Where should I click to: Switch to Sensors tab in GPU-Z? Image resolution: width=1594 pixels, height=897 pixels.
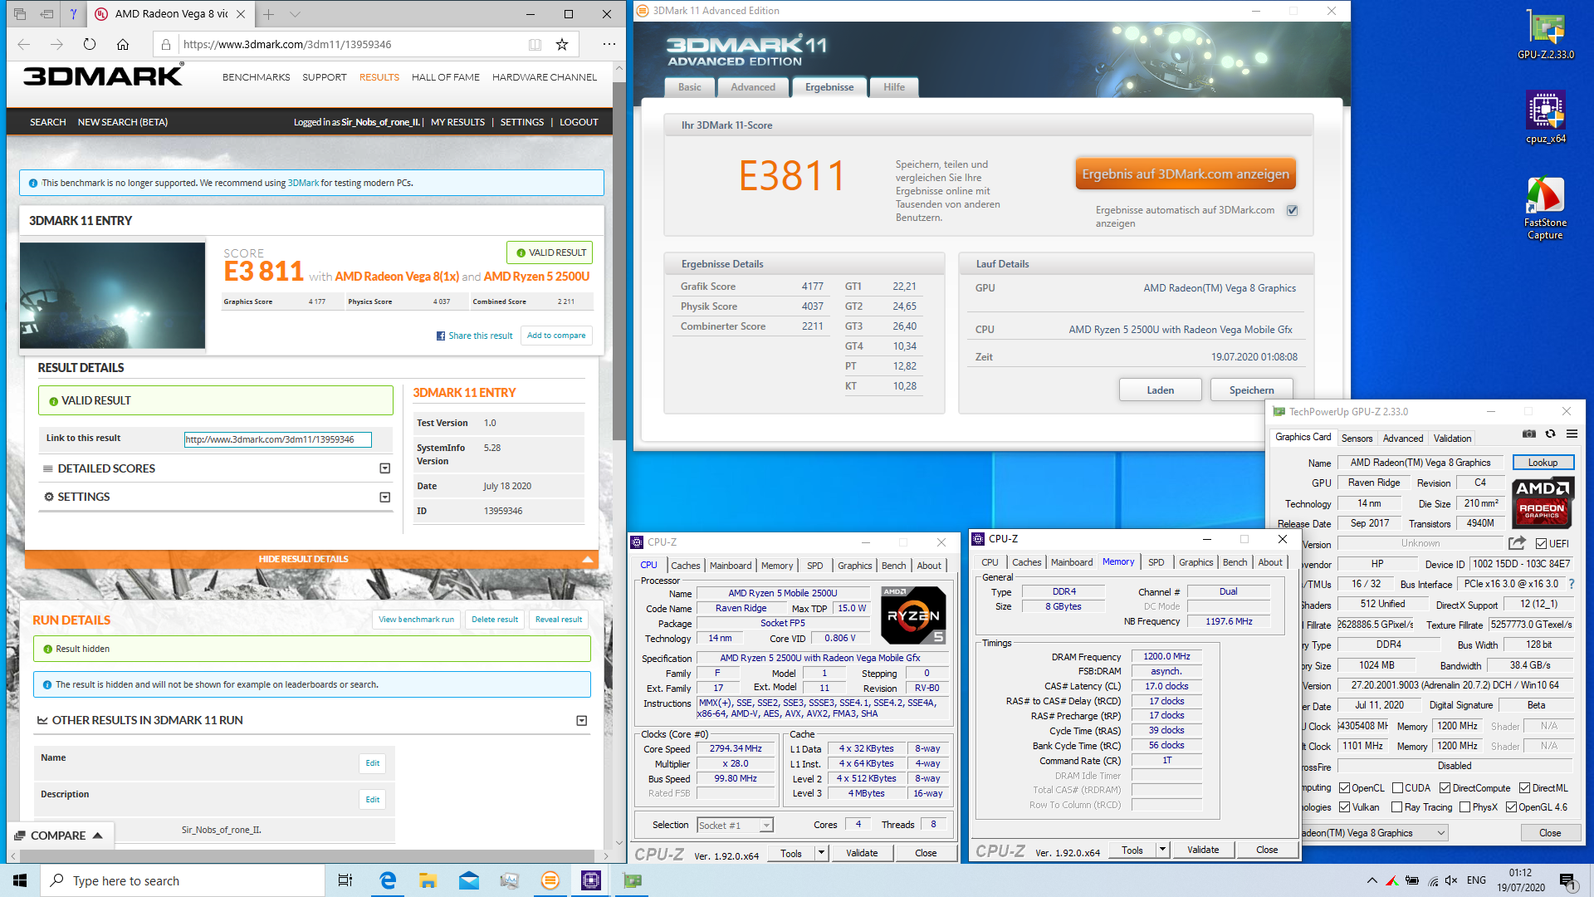[1357, 438]
